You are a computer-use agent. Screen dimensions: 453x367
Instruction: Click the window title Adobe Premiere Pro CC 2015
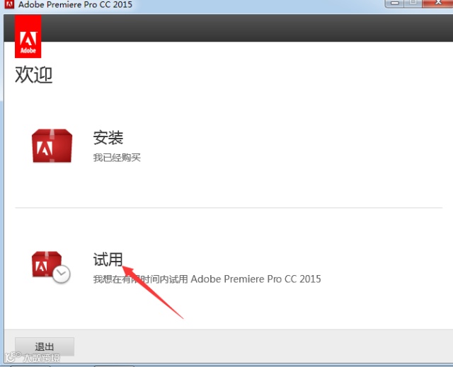(75, 4)
